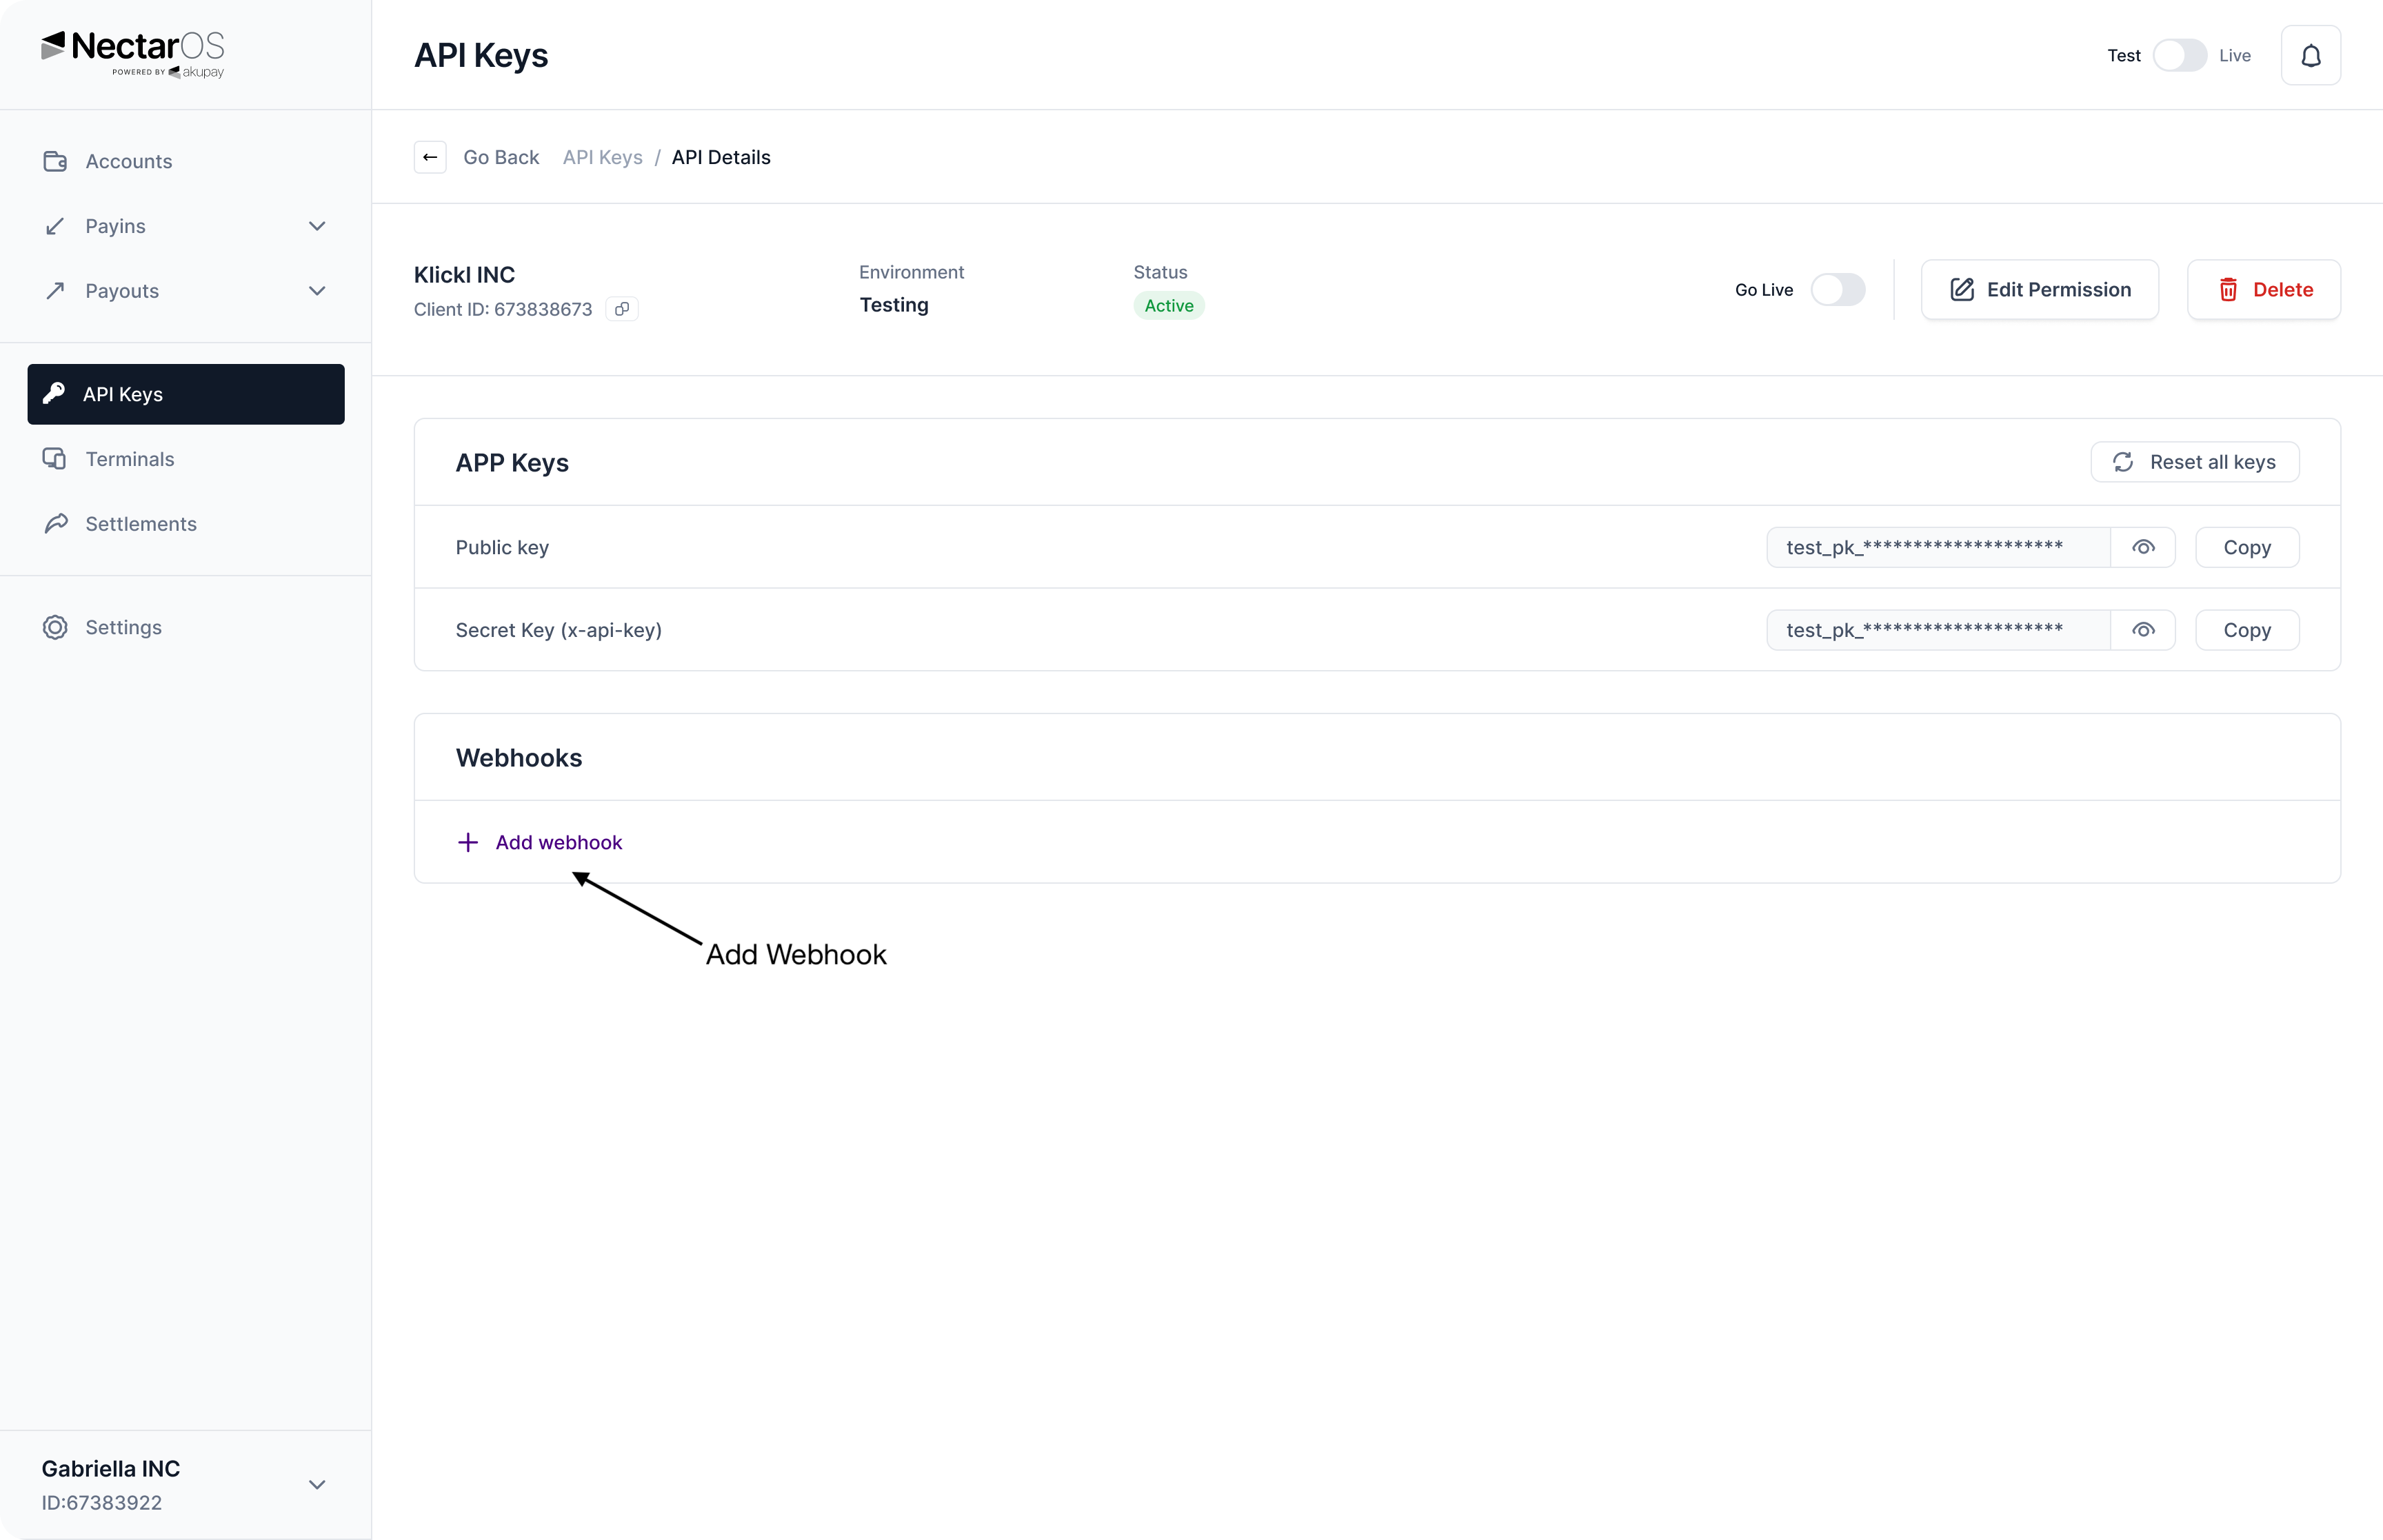Click the back arrow button
The image size is (2383, 1540).
[430, 157]
